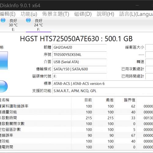Click the 介面 label
153x153 pixels.
tap(47, 62)
